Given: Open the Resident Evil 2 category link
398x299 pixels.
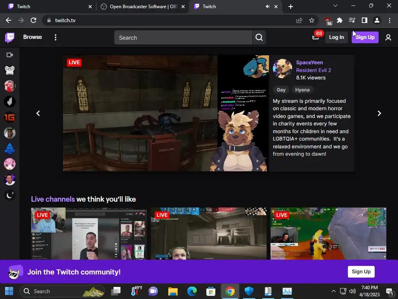Looking at the screenshot, I should [x=314, y=70].
